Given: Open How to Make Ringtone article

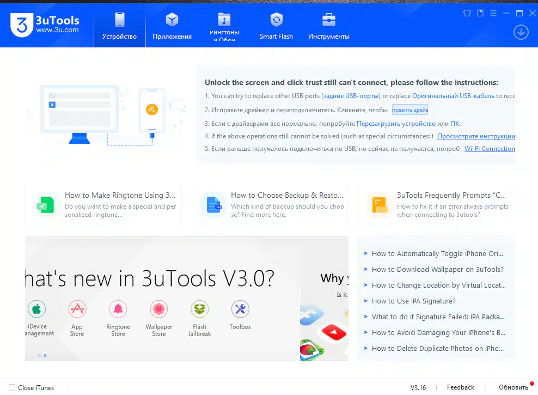Looking at the screenshot, I should coord(120,195).
